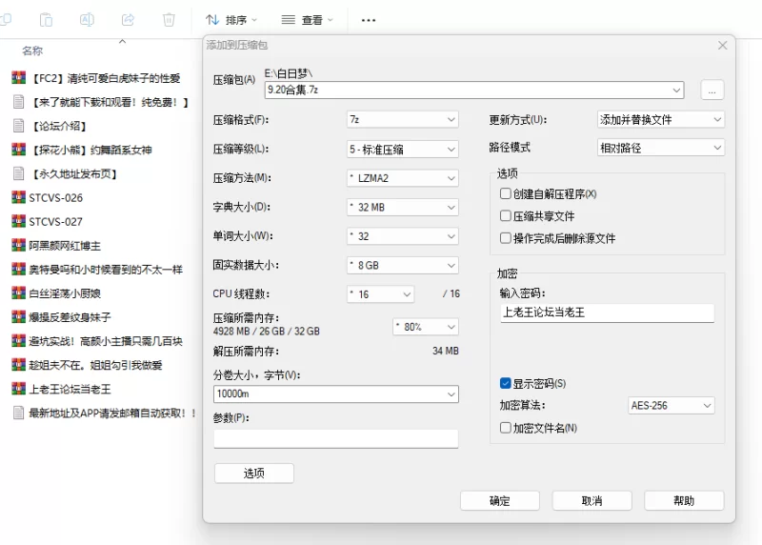Open the 压缩等级 dropdown list
The image size is (762, 545).
pos(402,149)
